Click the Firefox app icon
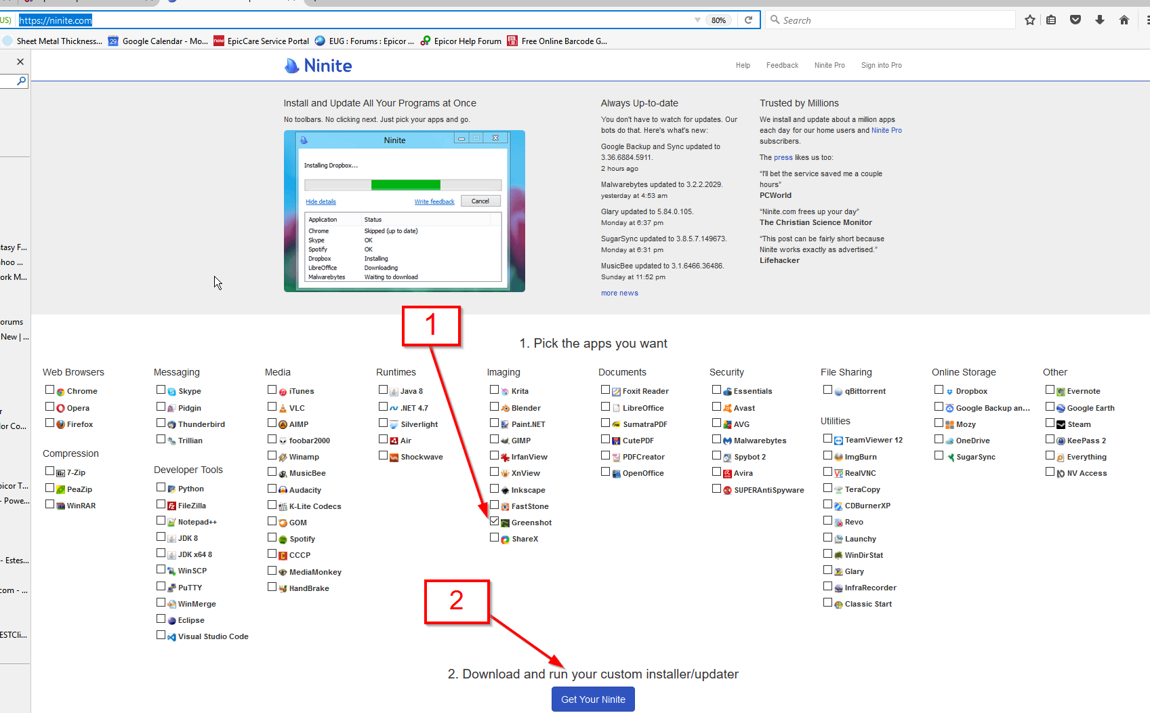 click(x=61, y=424)
